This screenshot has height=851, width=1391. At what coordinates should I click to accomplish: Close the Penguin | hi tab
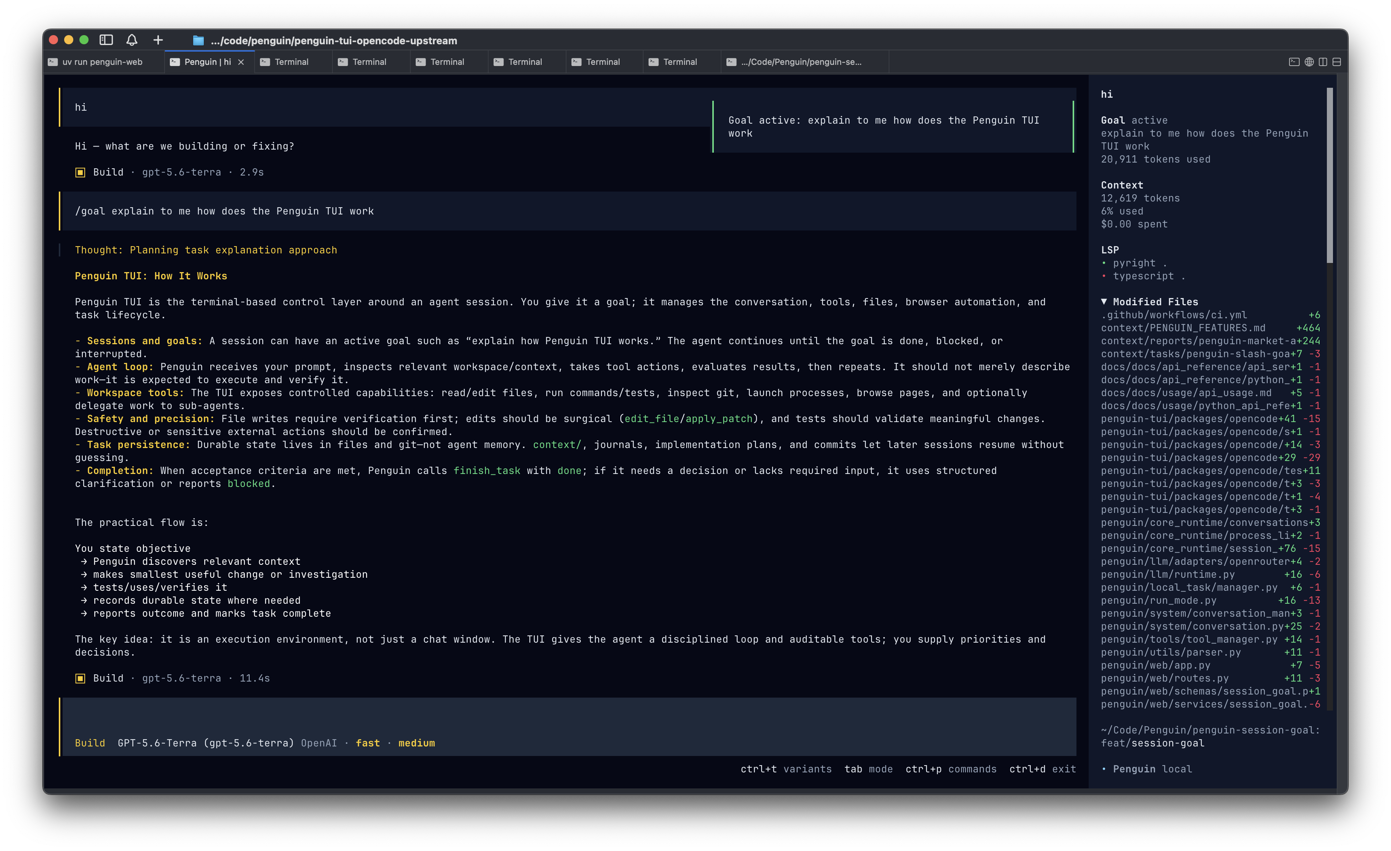[241, 62]
